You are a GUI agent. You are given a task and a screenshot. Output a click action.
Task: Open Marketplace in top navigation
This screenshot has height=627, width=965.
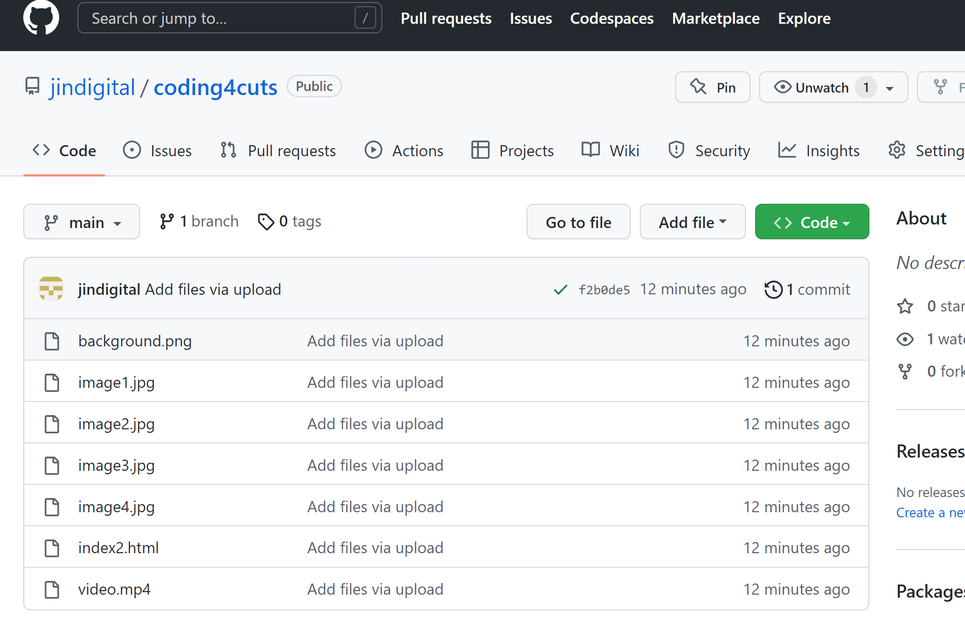pyautogui.click(x=716, y=18)
